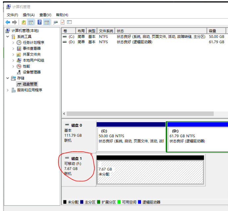This screenshot has height=211, width=228.
Task: Click the blue 逻辑驱动器 legend swatch
Action: (x=139, y=202)
